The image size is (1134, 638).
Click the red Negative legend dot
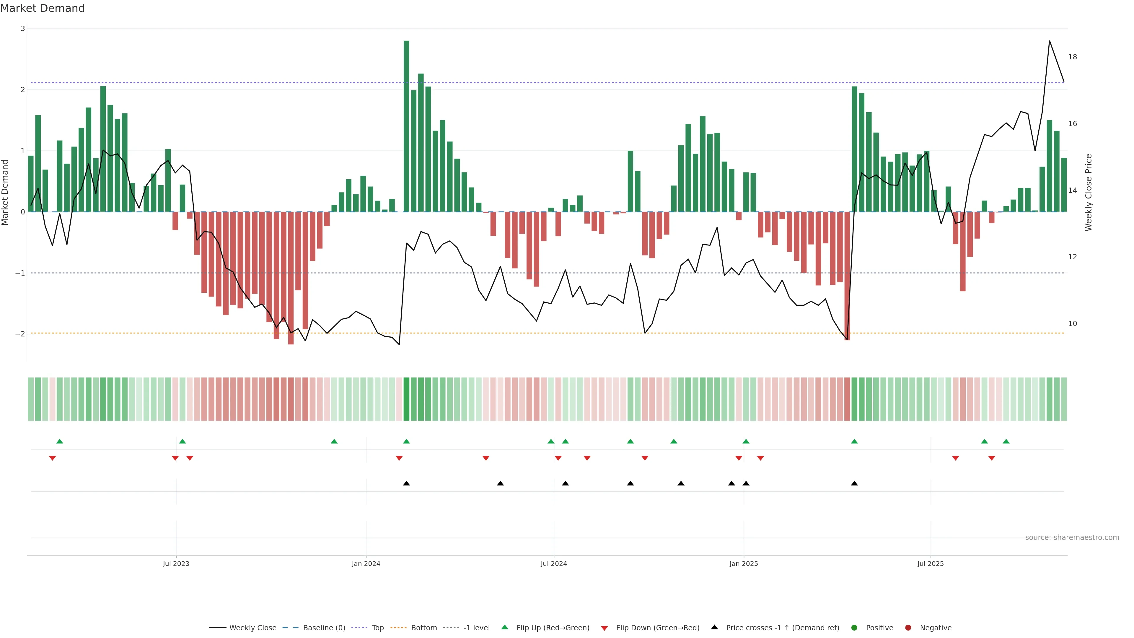click(908, 628)
